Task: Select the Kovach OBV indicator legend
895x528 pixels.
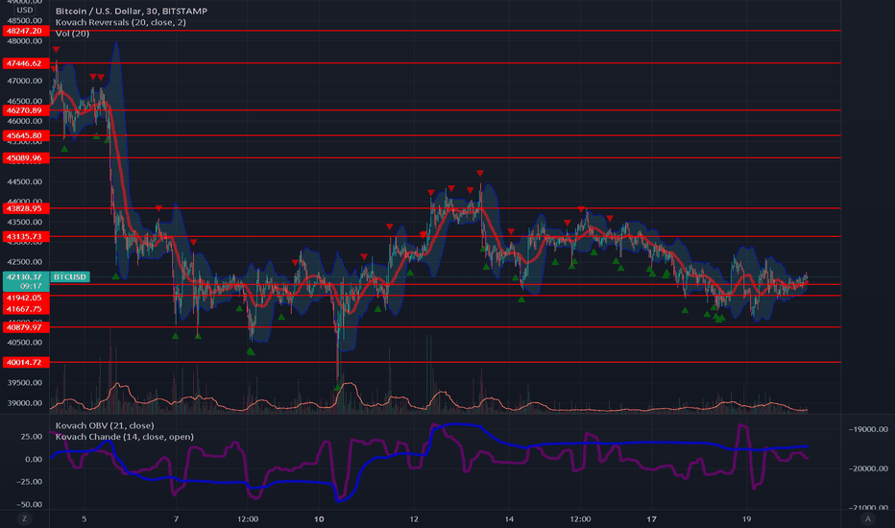Action: (105, 425)
